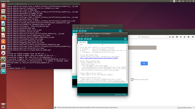Focus the Firefox Search field

pyautogui.click(x=155, y=37)
